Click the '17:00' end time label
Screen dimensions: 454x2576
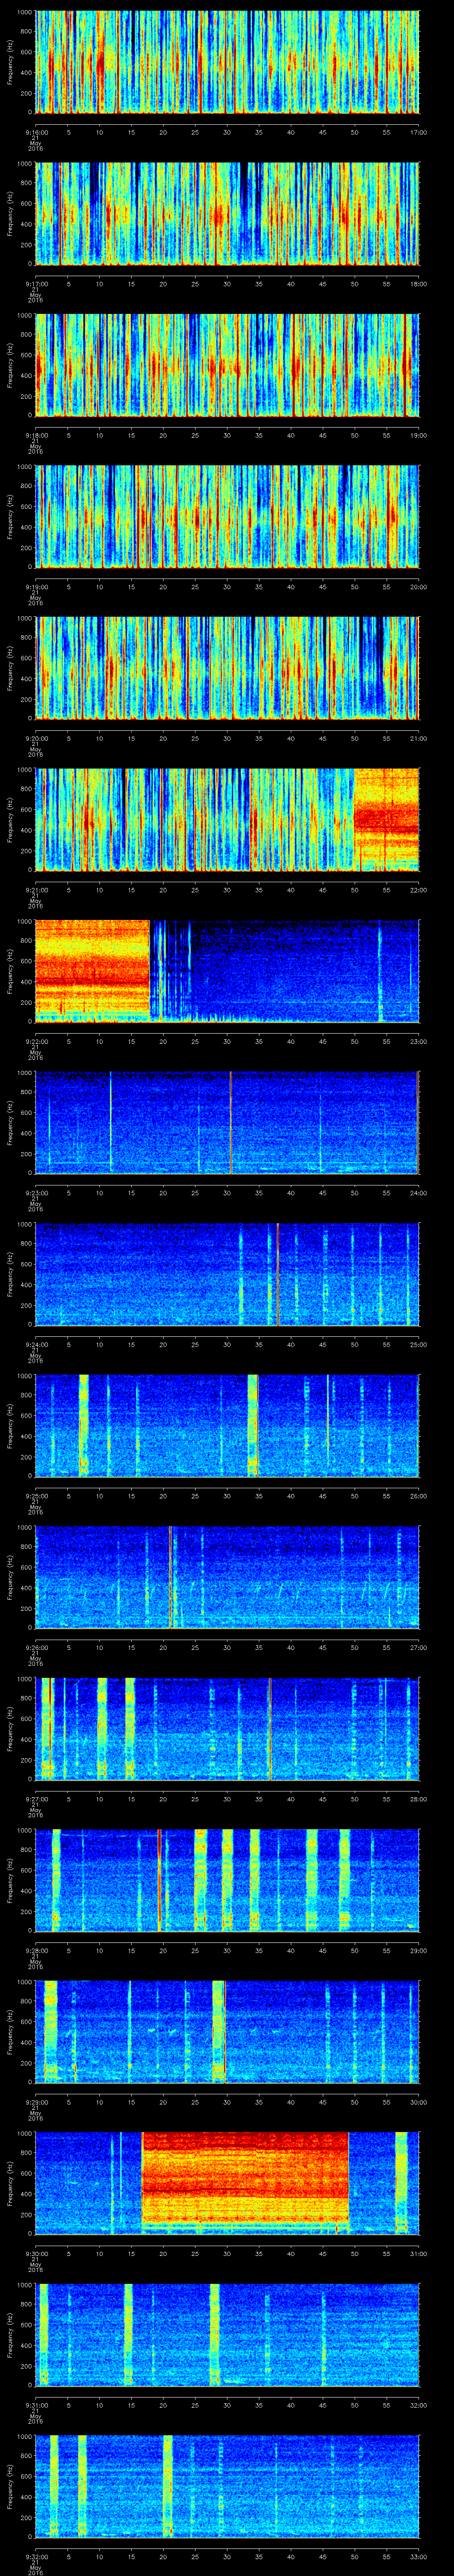pyautogui.click(x=418, y=131)
